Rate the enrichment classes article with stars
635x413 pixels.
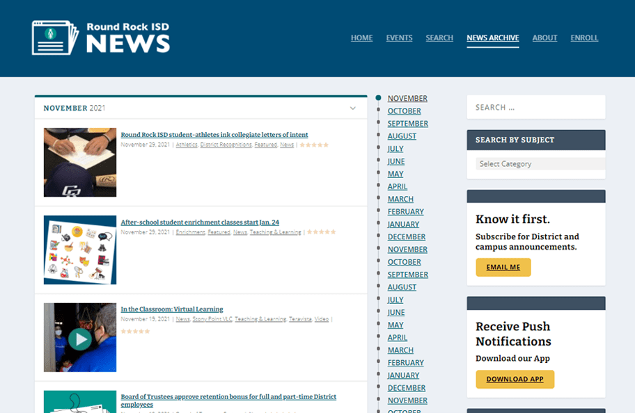coord(322,232)
